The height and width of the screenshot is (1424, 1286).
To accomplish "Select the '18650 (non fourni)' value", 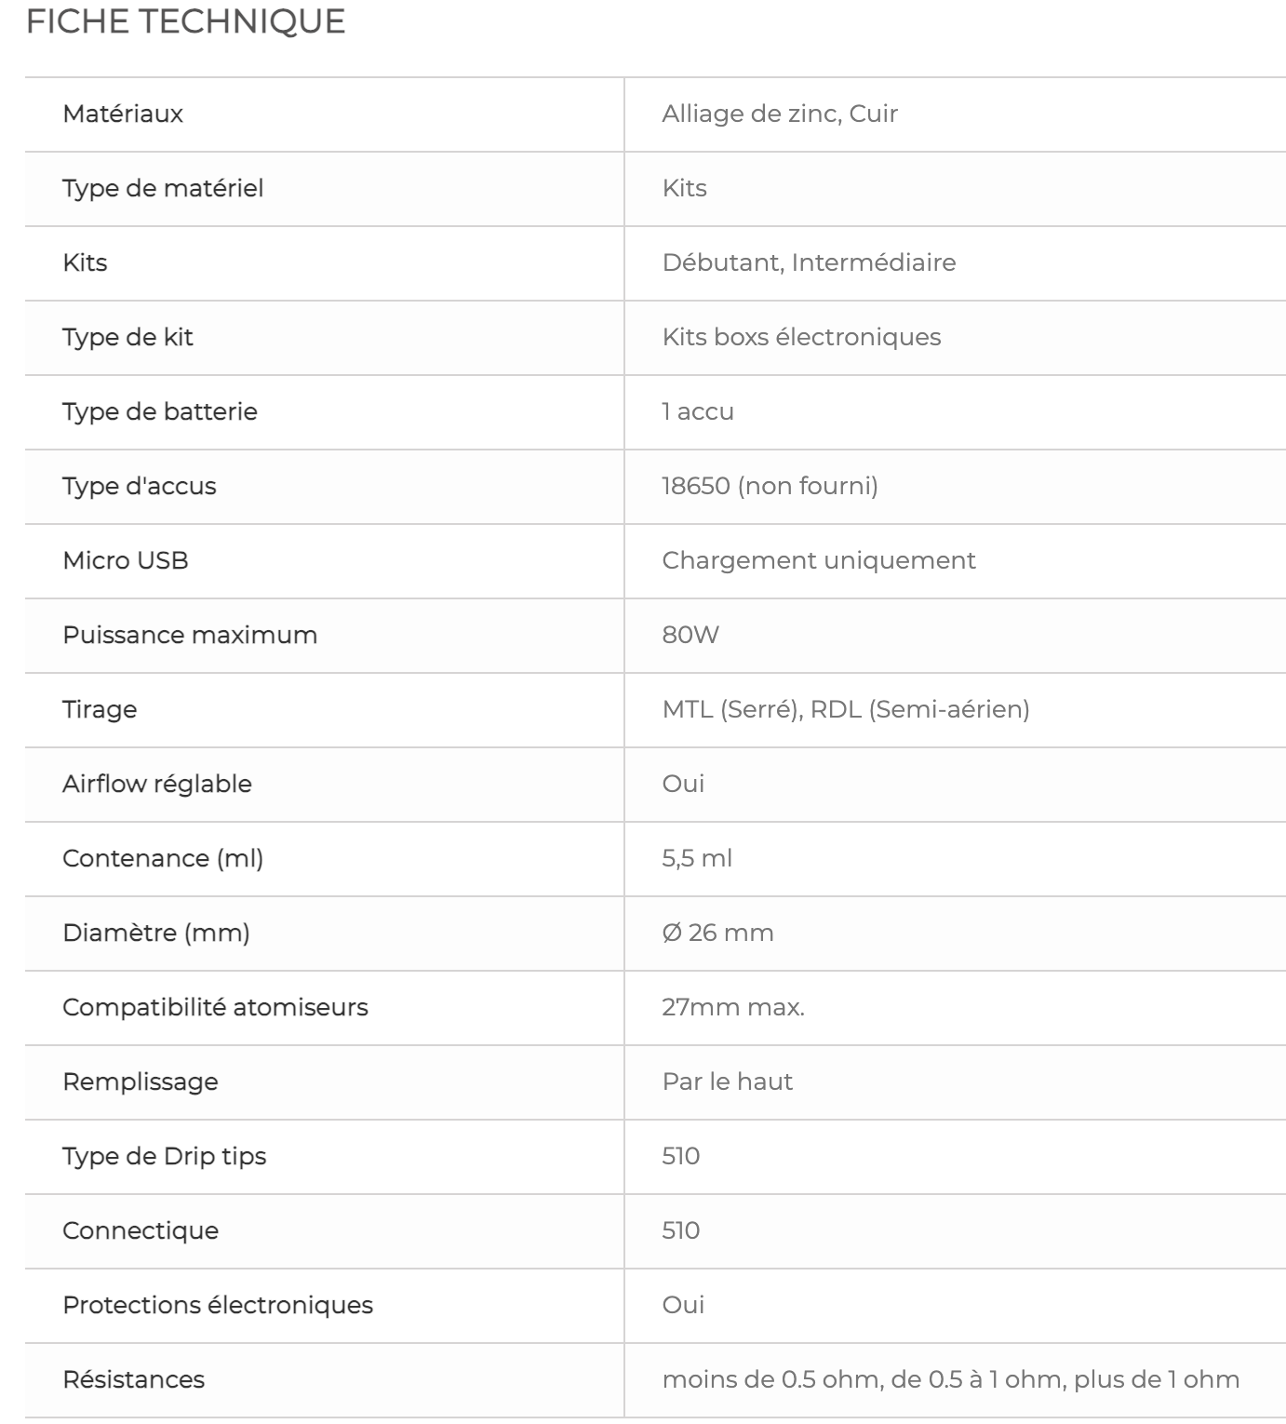I will [770, 486].
